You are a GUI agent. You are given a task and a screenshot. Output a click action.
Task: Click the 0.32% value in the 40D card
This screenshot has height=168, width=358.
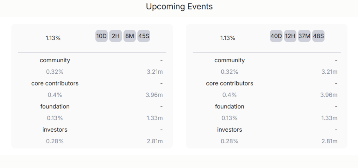pyautogui.click(x=229, y=72)
